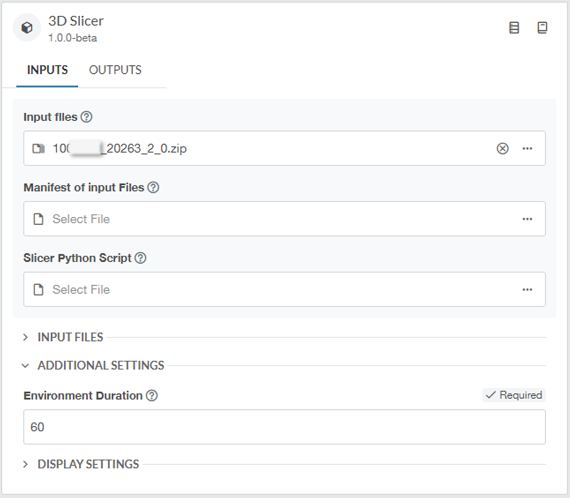Click the Environment Duration input field
This screenshot has height=498, width=570.
tap(284, 427)
